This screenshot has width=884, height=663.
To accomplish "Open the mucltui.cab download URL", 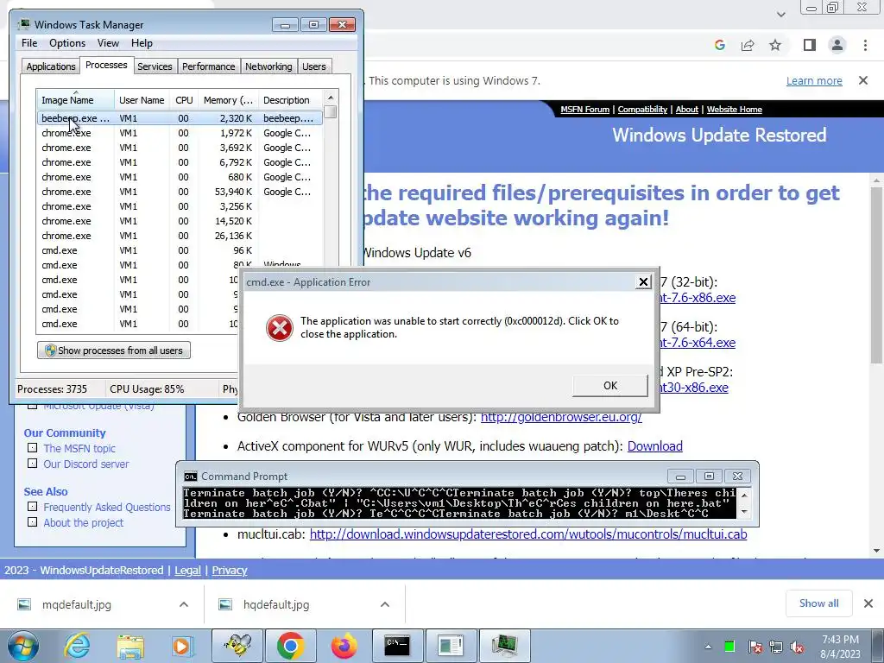I will point(528,534).
